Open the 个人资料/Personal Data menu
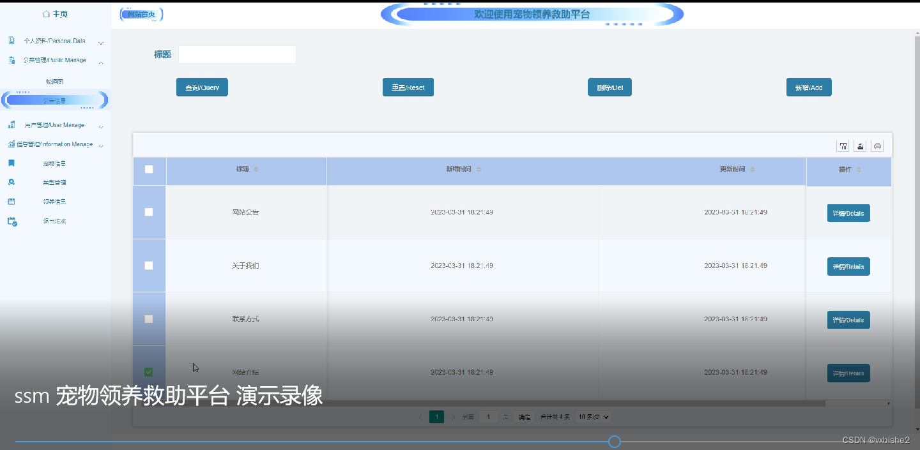The image size is (920, 450). tap(56, 41)
